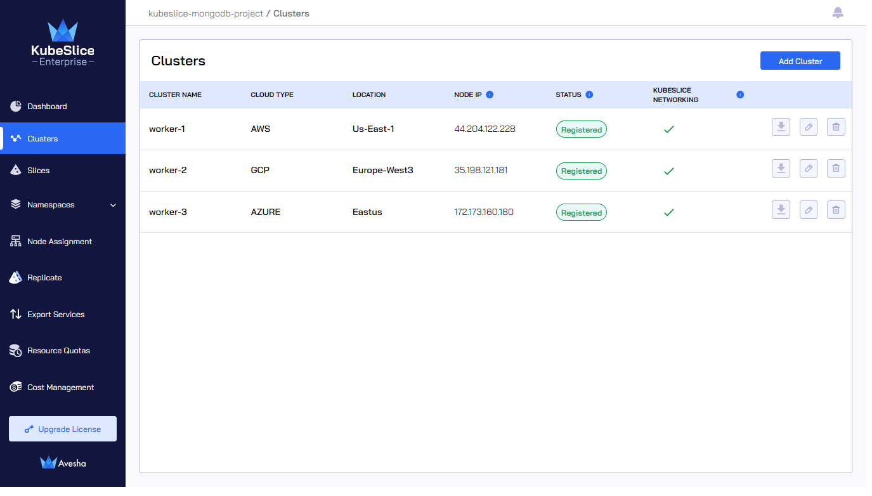Select the worker-1 cluster name

coord(167,129)
